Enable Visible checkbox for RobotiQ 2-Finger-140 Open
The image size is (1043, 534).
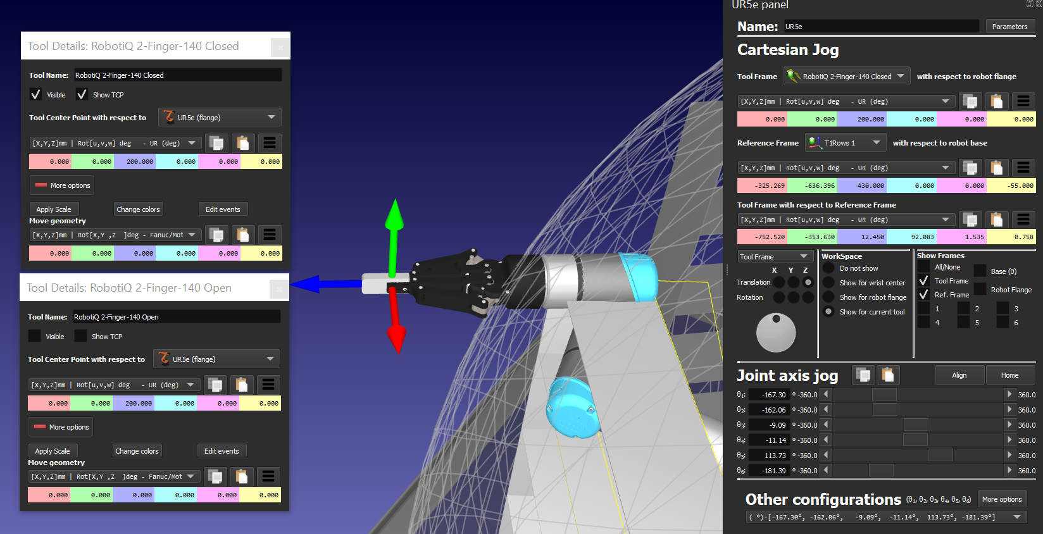35,337
